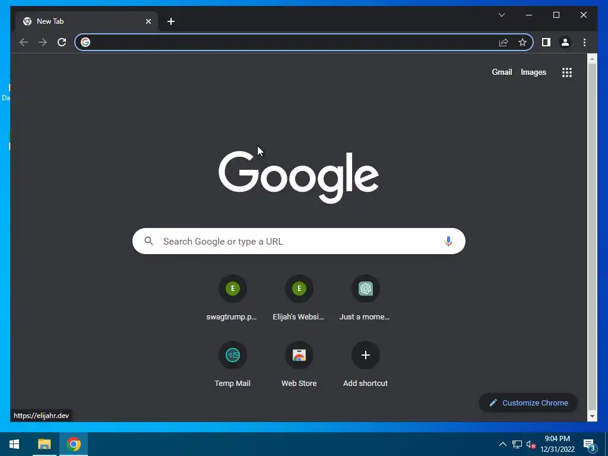This screenshot has width=608, height=456.
Task: Open the Elijah's Websi... shortcut
Action: [299, 299]
